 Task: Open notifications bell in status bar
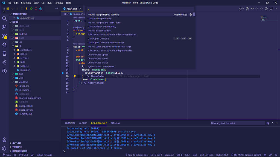point(276,155)
